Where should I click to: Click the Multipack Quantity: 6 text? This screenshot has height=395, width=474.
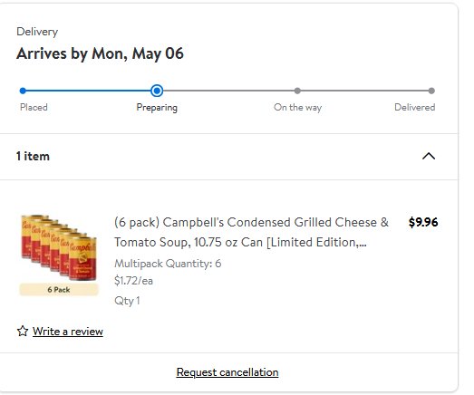point(168,264)
